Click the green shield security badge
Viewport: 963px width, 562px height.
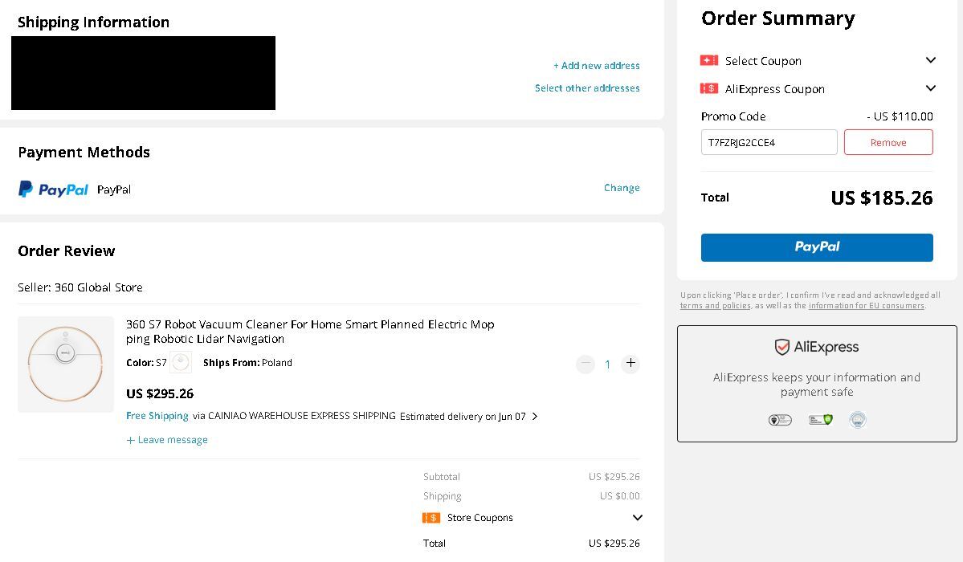(821, 420)
